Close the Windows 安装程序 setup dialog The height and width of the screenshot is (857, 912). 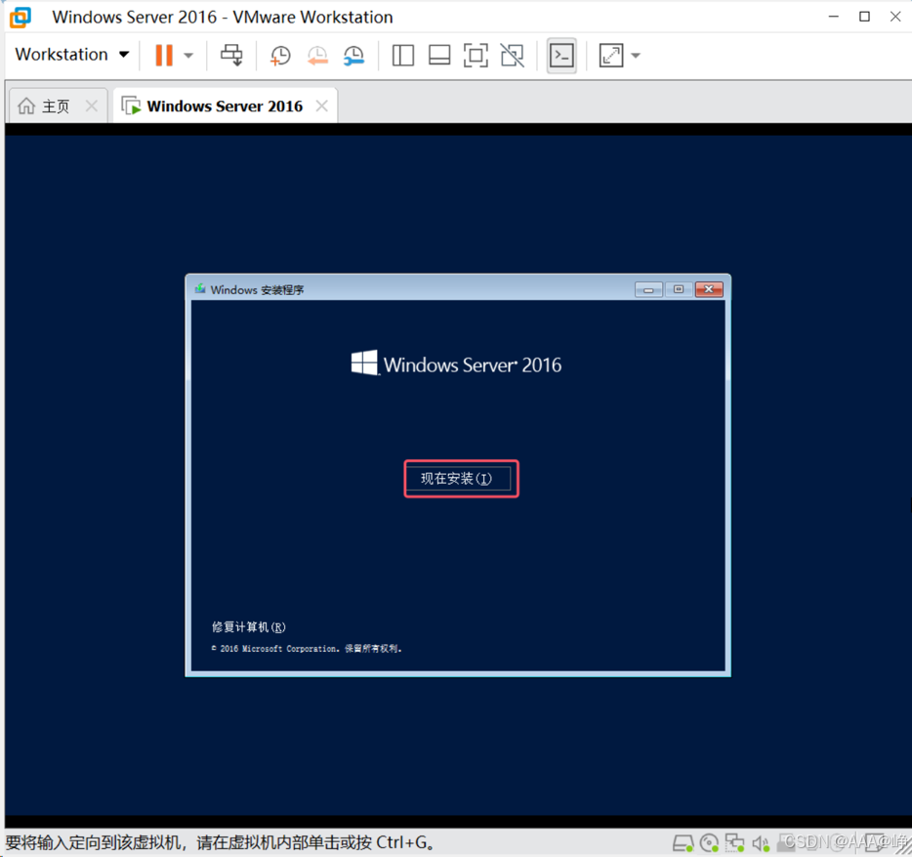709,289
